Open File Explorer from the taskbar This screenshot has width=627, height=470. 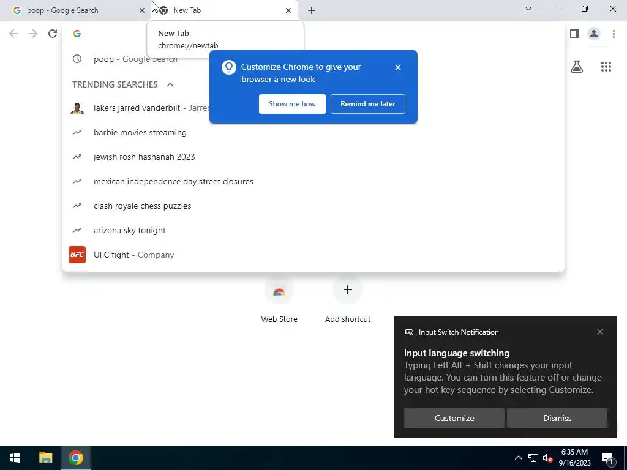point(45,458)
